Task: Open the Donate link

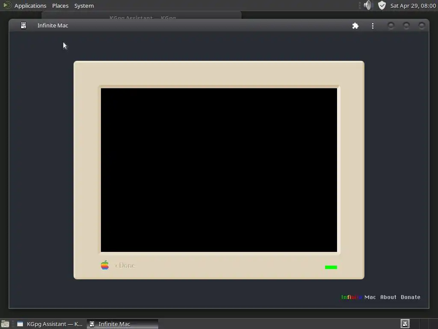Action: click(x=410, y=297)
